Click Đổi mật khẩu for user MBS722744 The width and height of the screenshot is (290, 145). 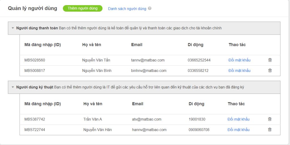(238, 130)
